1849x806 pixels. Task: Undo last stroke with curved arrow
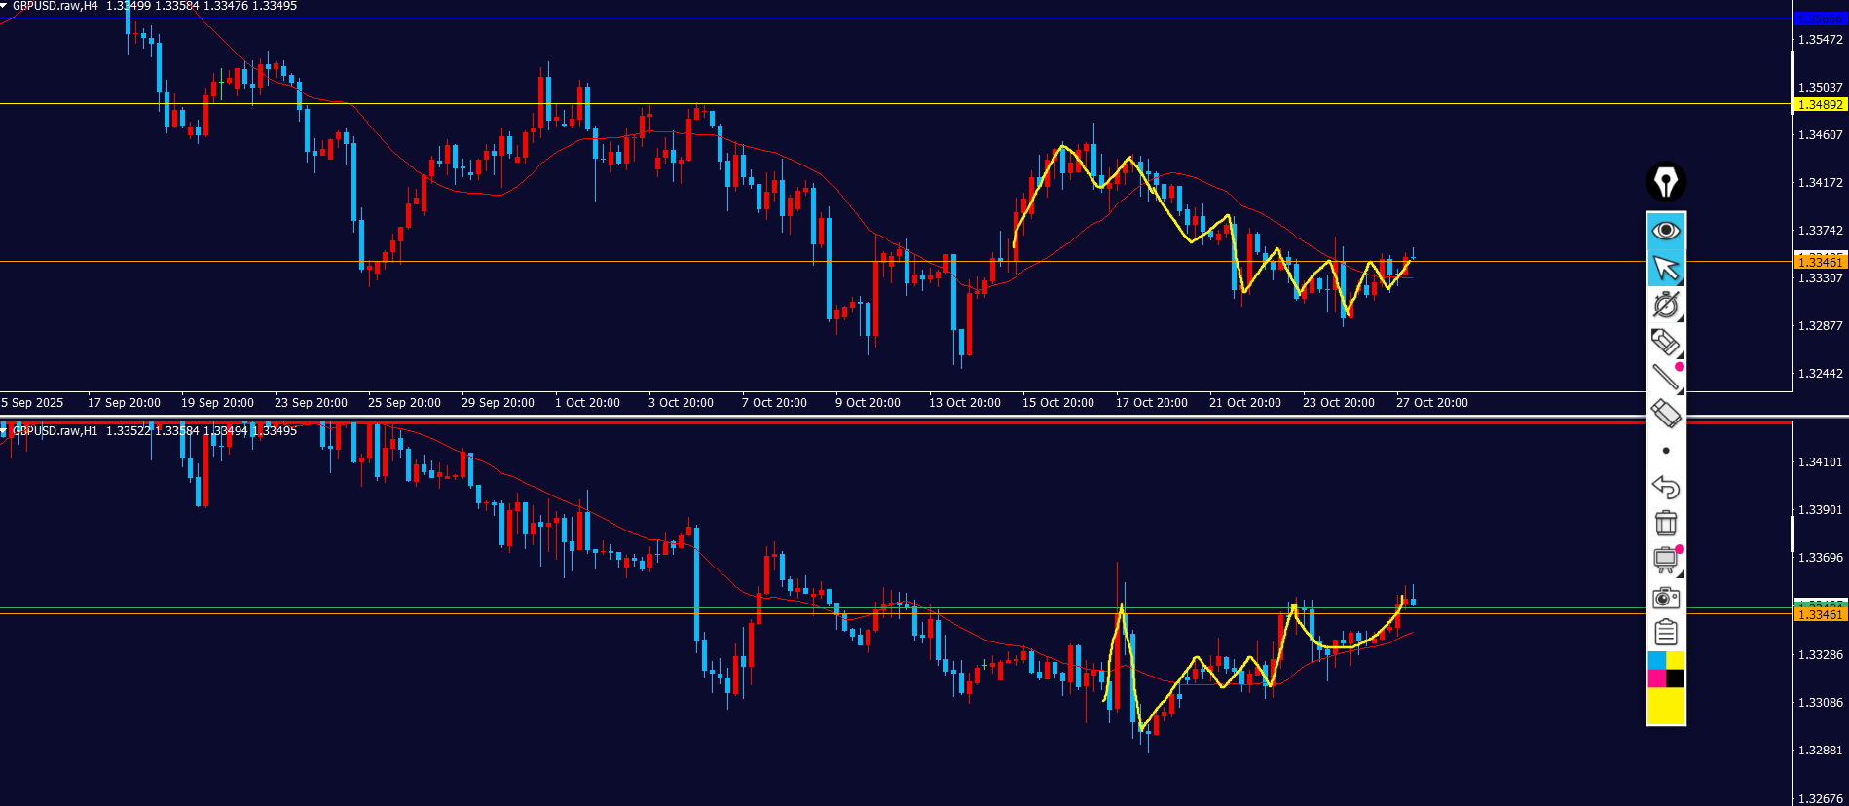tap(1665, 487)
